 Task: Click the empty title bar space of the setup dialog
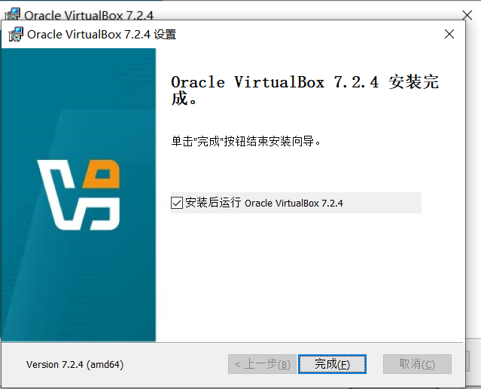(301, 34)
